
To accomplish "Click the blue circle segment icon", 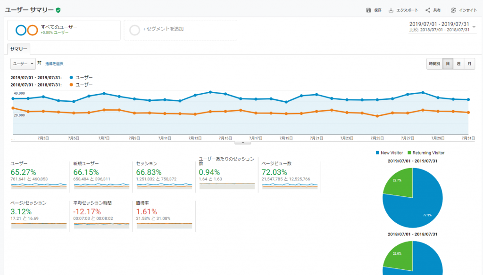I will coord(21,30).
